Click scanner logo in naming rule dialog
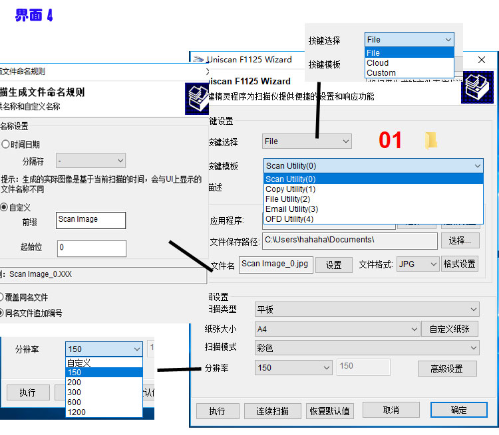The image size is (499, 435). (x=197, y=98)
